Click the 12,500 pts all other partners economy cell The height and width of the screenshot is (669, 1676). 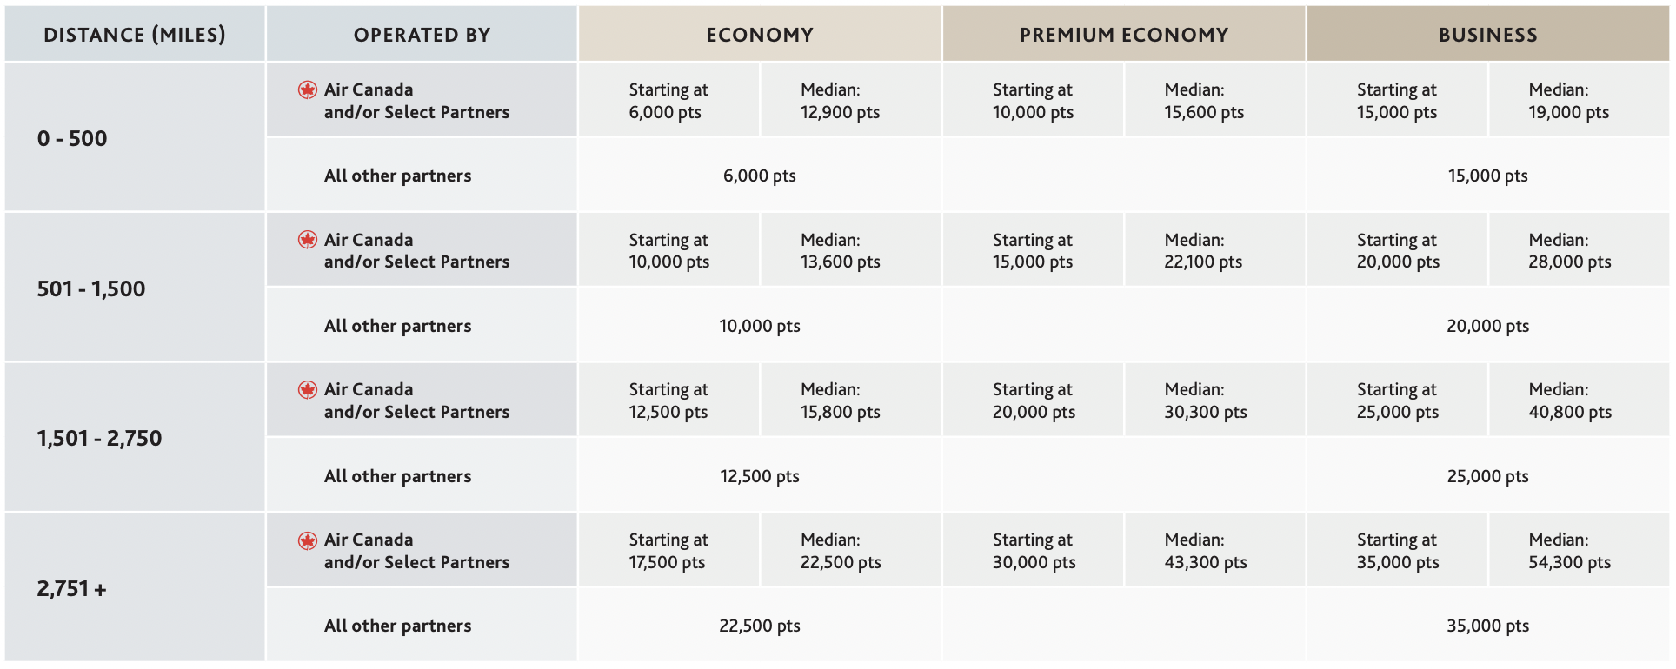coord(760,476)
